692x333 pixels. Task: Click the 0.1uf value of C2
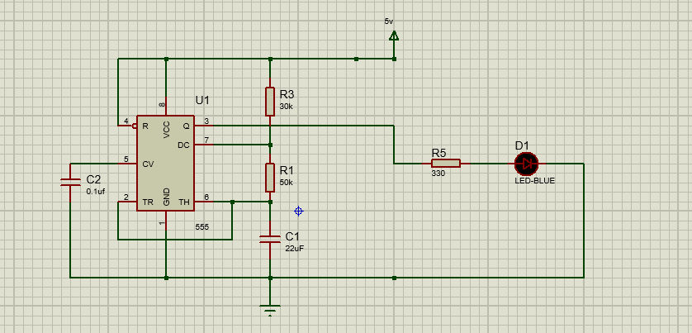pyautogui.click(x=96, y=192)
